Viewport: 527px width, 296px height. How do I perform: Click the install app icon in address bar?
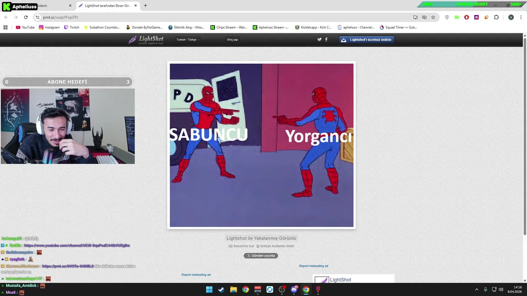(x=415, y=17)
